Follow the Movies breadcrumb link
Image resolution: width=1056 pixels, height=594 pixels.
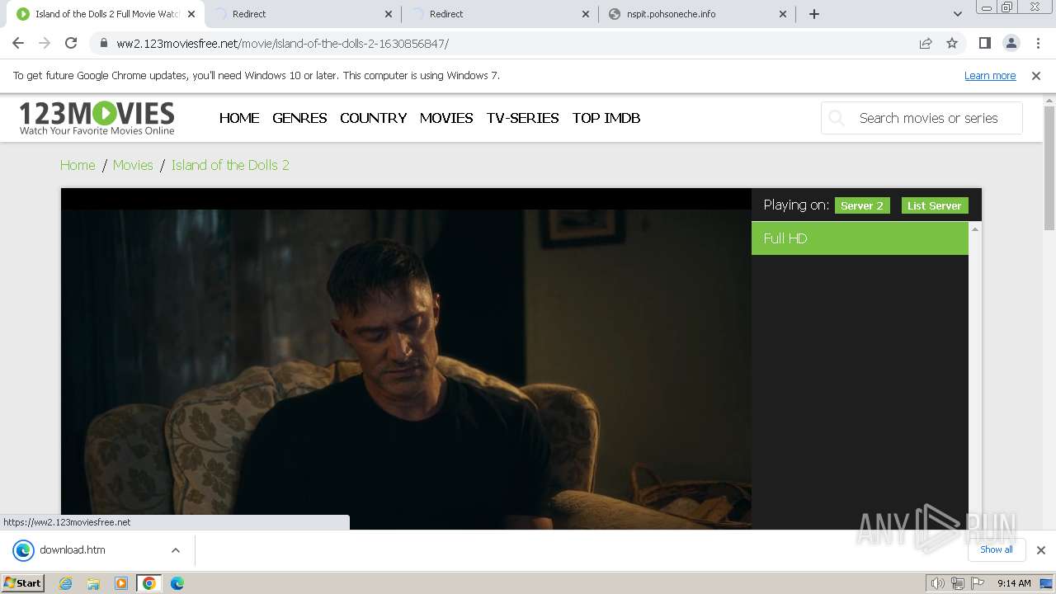(x=133, y=165)
